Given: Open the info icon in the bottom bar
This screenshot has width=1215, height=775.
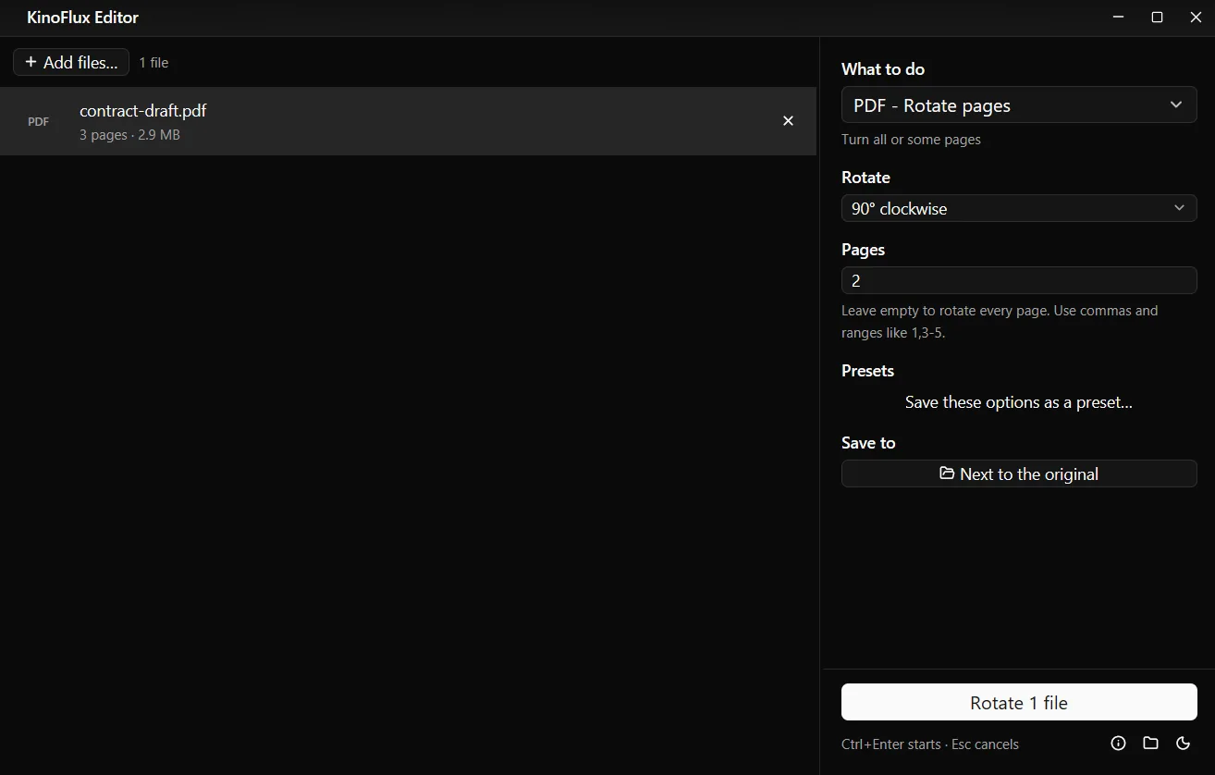Looking at the screenshot, I should pyautogui.click(x=1118, y=743).
